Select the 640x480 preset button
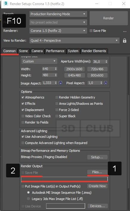This screenshot has height=211, width=130. [74, 75]
